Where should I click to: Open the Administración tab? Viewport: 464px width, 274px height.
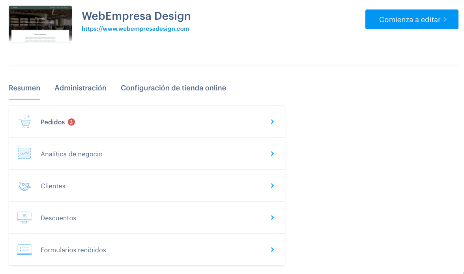(x=80, y=88)
